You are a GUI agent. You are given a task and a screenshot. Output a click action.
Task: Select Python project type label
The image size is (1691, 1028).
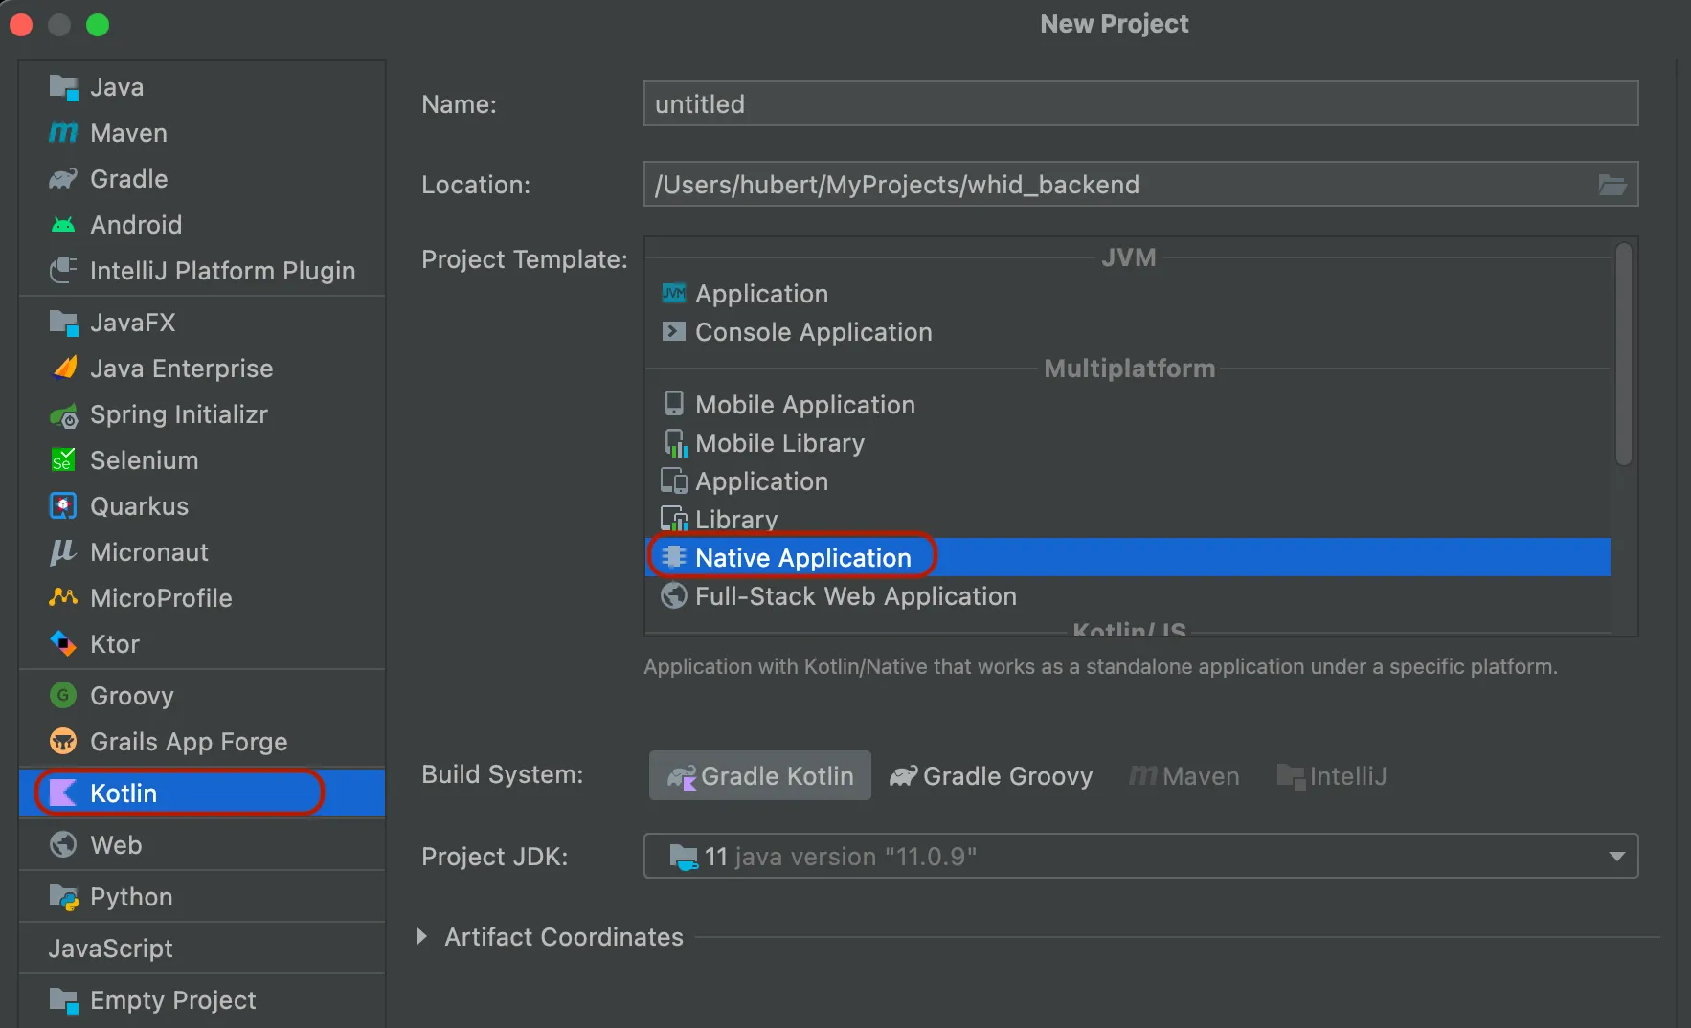(131, 897)
